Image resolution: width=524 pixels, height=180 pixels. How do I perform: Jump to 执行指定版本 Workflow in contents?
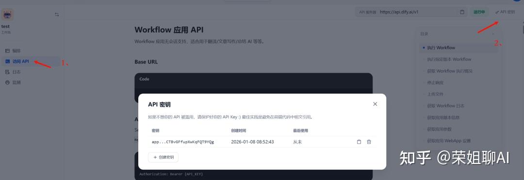point(449,60)
